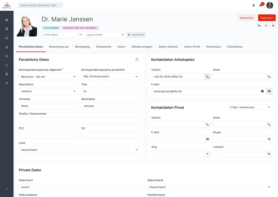Open the home icon in sidebar

point(7,20)
